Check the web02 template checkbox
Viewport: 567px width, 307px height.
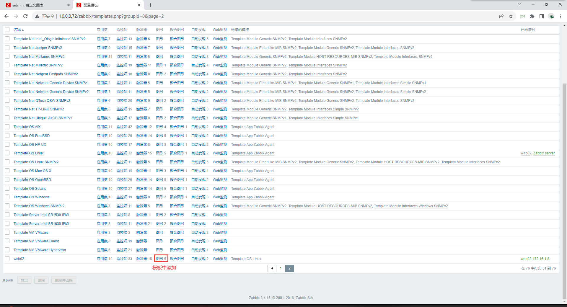point(7,259)
